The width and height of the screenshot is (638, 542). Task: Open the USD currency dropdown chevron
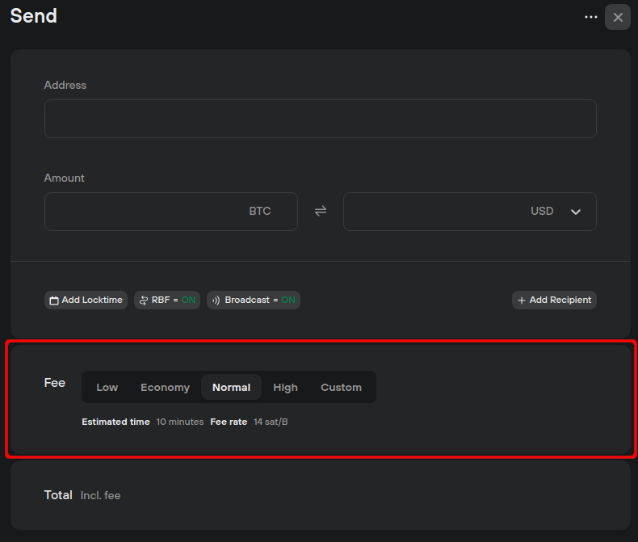click(575, 212)
